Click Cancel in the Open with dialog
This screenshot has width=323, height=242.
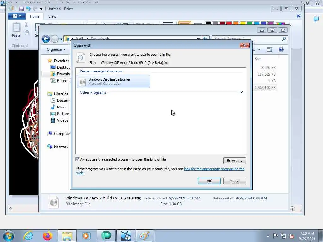(x=235, y=181)
